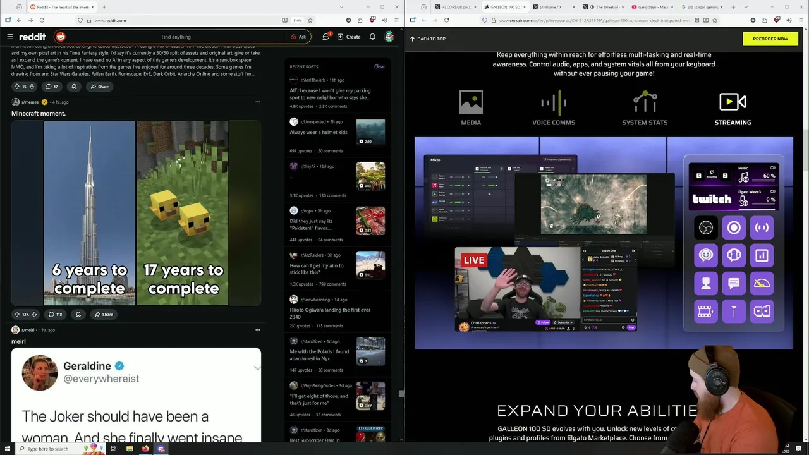Open the r/meirl subreddit link
Screen dimensions: 809x455
[x=28, y=330]
